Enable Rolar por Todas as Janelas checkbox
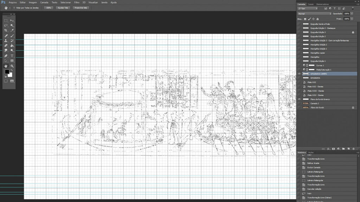This screenshot has height=202, width=360. 14,8
